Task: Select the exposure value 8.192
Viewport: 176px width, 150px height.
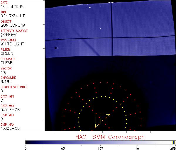Action: point(6,82)
